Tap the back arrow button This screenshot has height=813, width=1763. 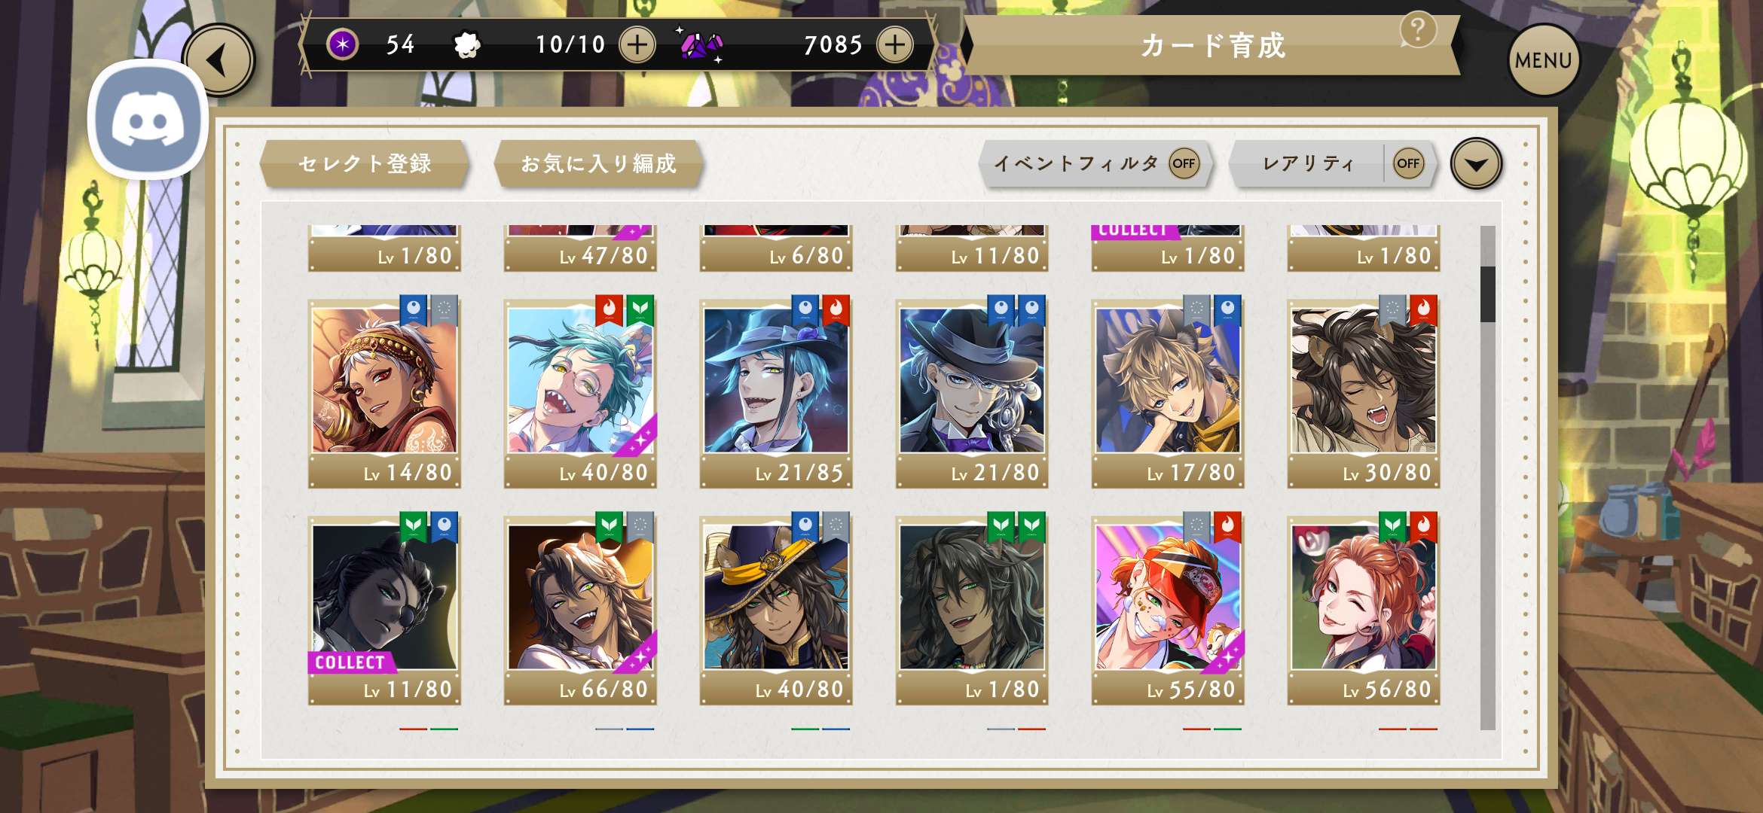pos(221,60)
